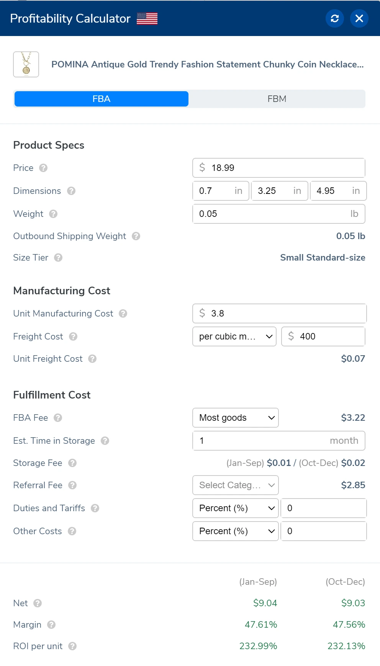Open the Duties and Tariffs percent dropdown
Screen dimensions: 380x666
click(x=235, y=508)
